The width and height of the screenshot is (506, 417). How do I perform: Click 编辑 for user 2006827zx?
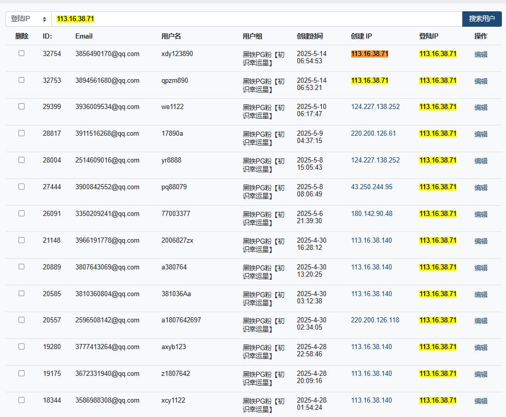(x=481, y=242)
